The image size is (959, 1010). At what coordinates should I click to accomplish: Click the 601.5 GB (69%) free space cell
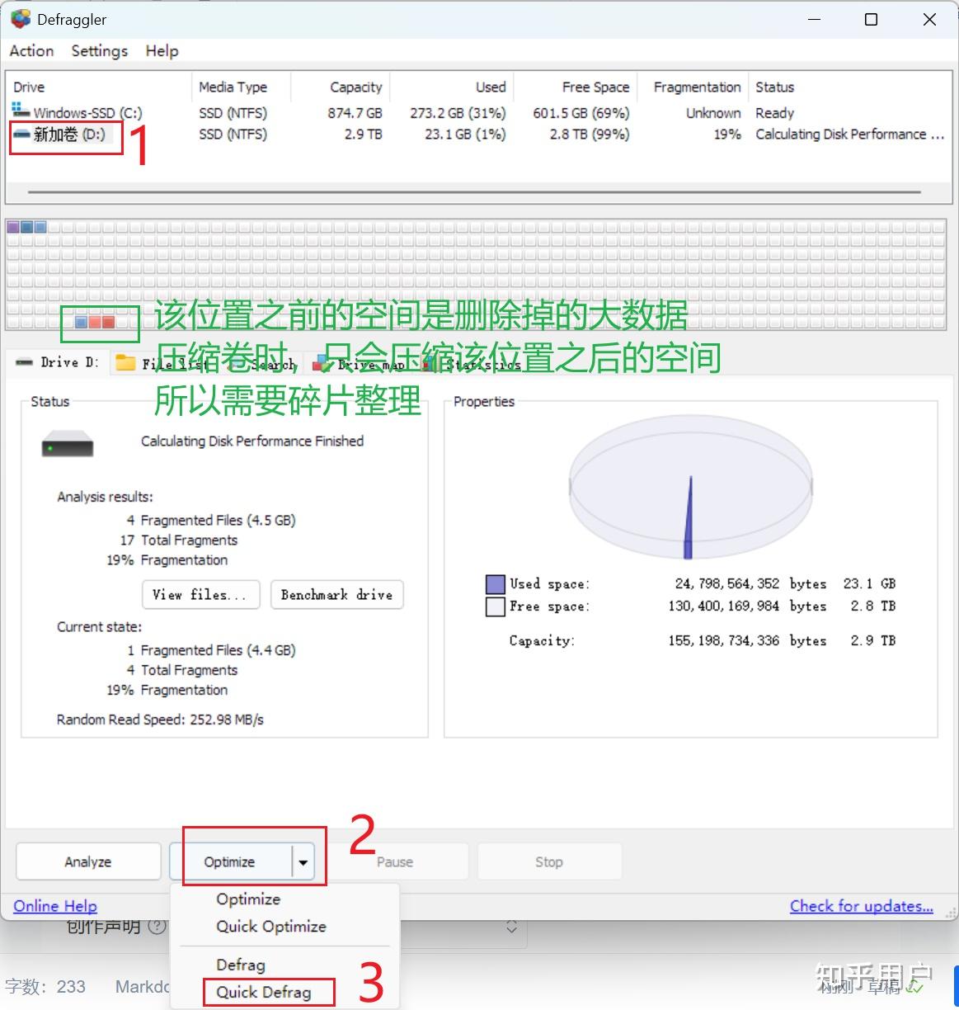581,112
